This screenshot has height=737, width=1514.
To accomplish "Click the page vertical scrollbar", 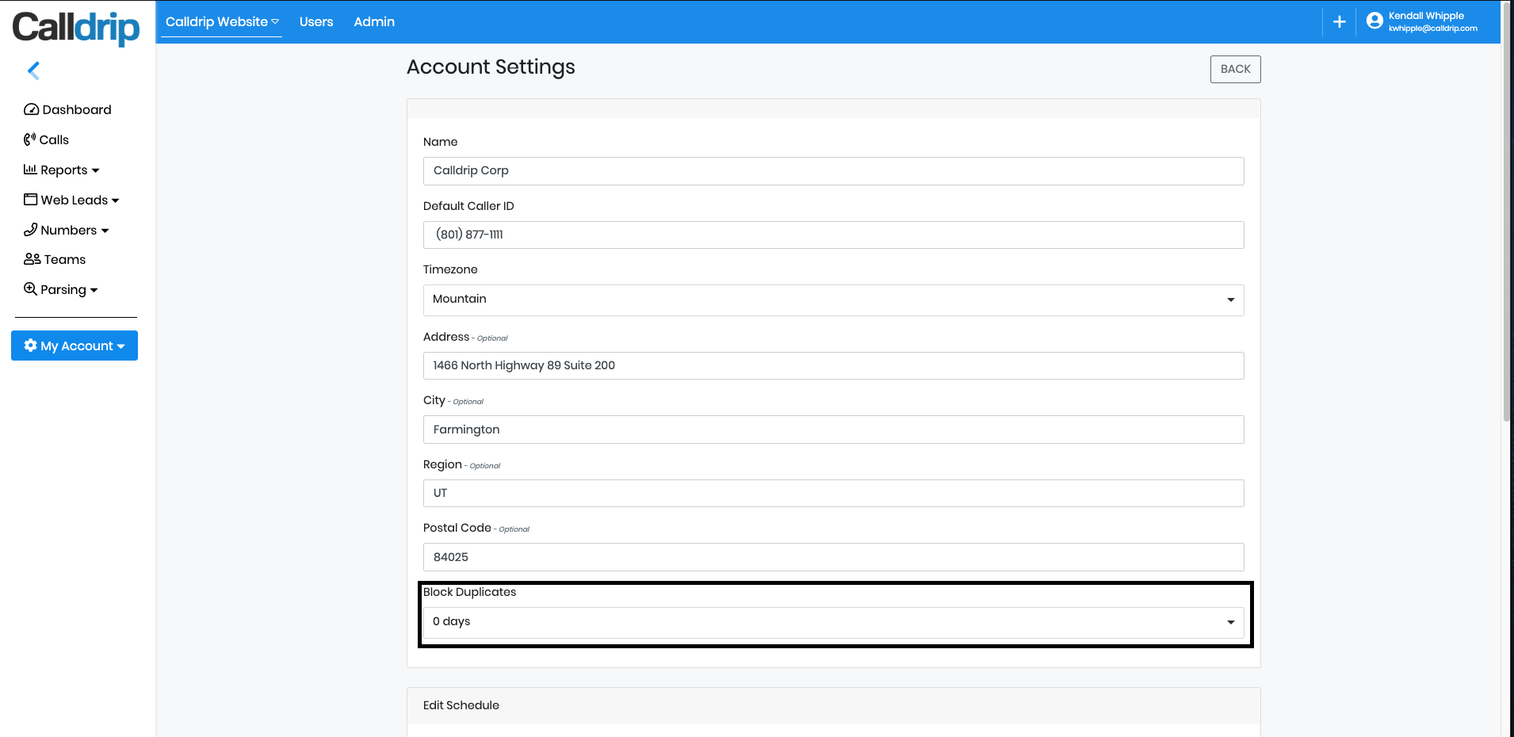I will coord(1507,211).
